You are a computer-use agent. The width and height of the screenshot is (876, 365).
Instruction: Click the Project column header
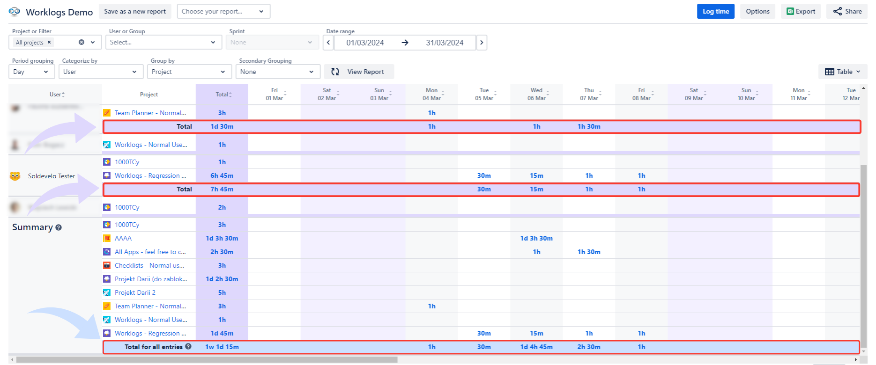tap(149, 95)
